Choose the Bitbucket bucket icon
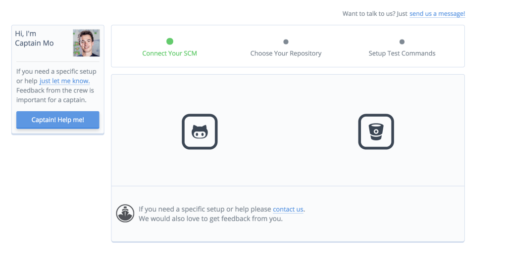 376,131
